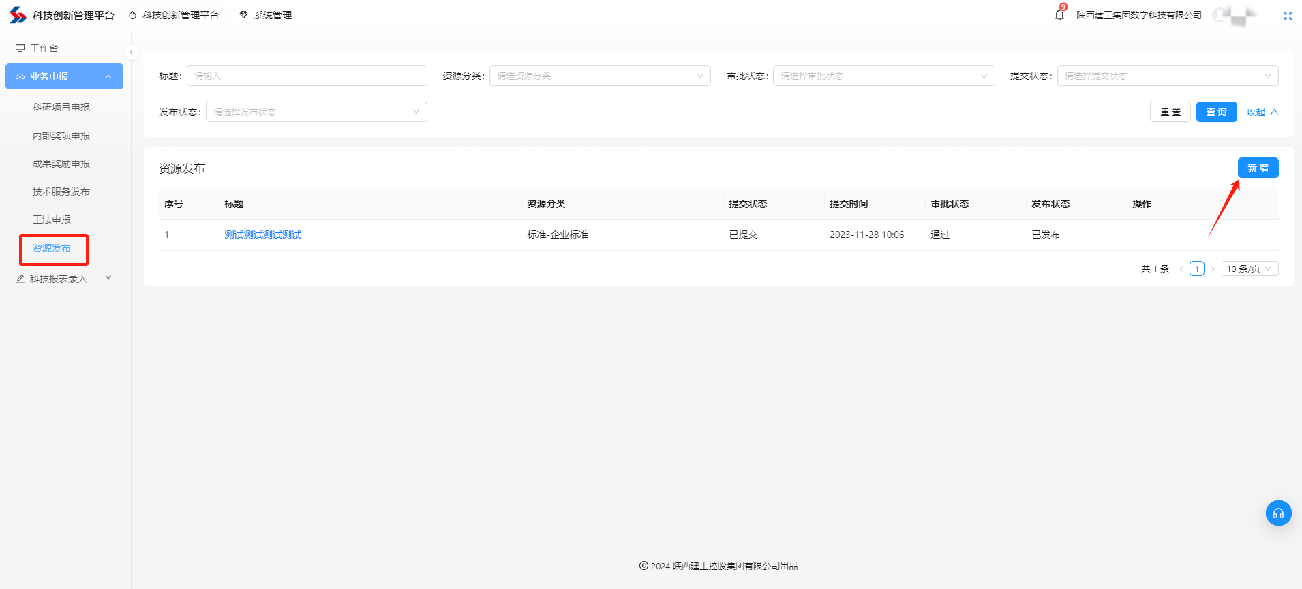Collapse the 业务申报 sidebar section
This screenshot has width=1302, height=589.
[x=64, y=76]
